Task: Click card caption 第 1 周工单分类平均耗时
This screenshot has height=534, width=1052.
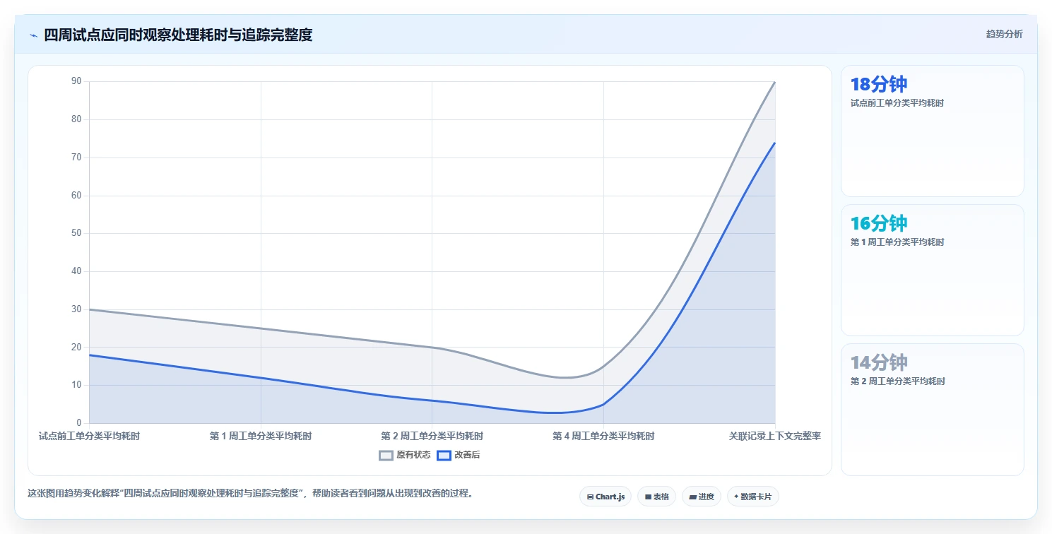Action: [897, 242]
